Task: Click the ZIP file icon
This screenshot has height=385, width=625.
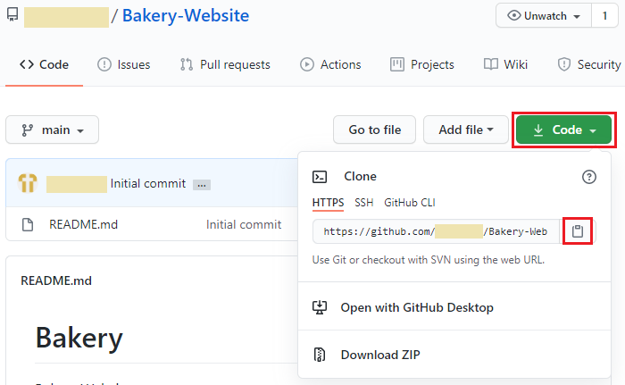Action: click(x=320, y=355)
